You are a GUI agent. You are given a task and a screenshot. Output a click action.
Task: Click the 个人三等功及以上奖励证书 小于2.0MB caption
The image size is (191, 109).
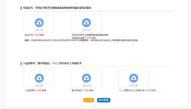(x=137, y=90)
